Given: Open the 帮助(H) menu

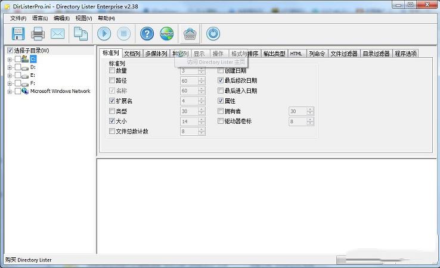Looking at the screenshot, I should [106, 18].
